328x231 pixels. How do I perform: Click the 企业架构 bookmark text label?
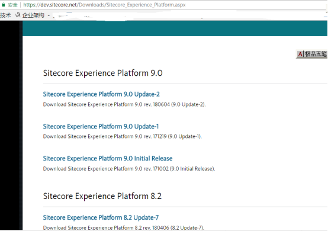pos(33,15)
